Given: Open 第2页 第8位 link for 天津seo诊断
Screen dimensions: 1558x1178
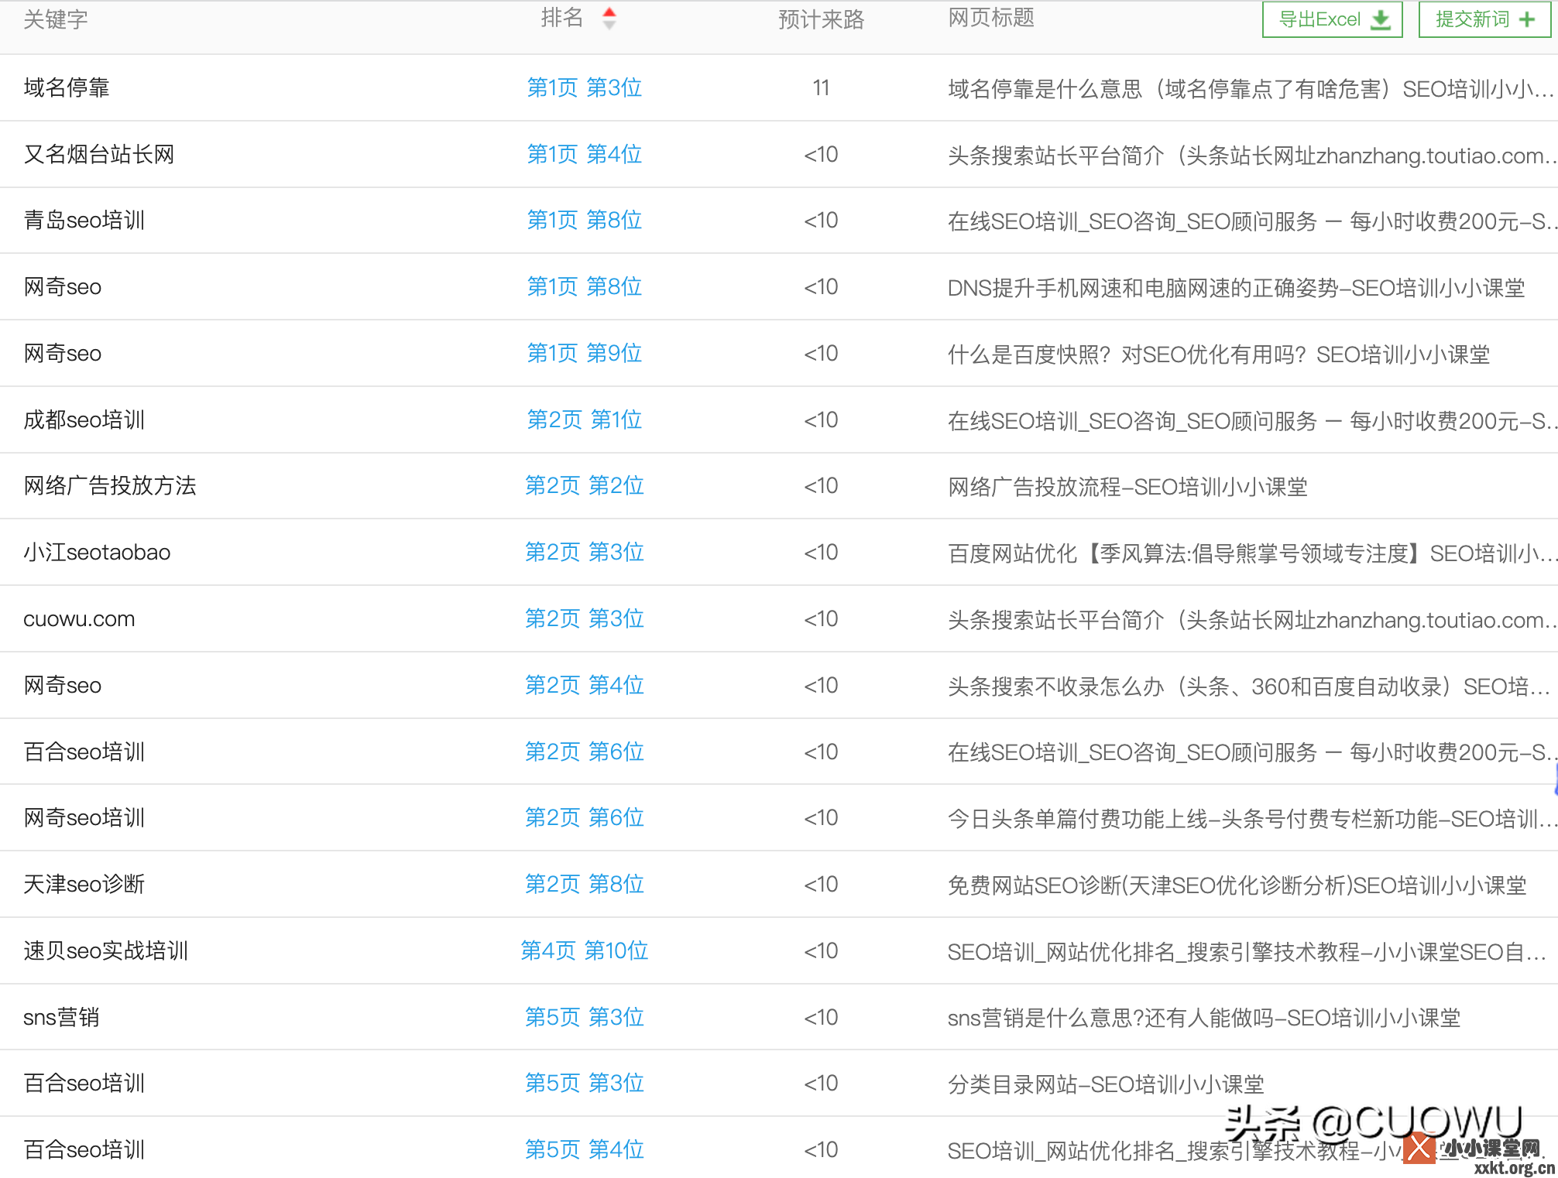Looking at the screenshot, I should click(x=585, y=884).
